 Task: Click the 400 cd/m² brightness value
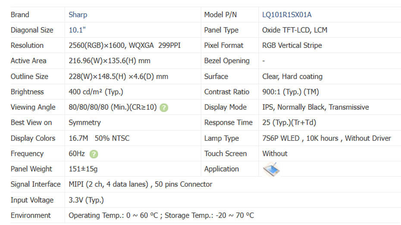tap(95, 92)
